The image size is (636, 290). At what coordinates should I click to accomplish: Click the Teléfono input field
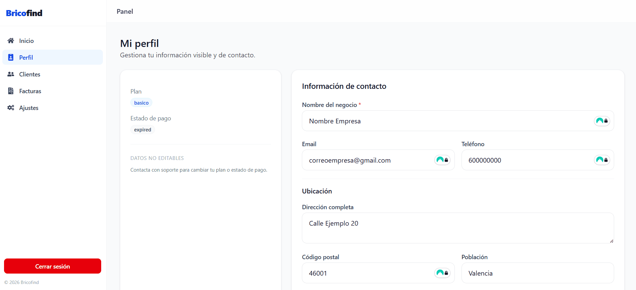538,160
